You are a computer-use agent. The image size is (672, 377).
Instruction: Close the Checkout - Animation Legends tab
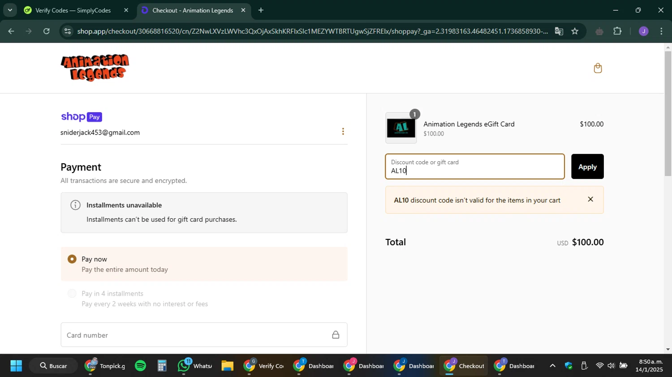[243, 10]
